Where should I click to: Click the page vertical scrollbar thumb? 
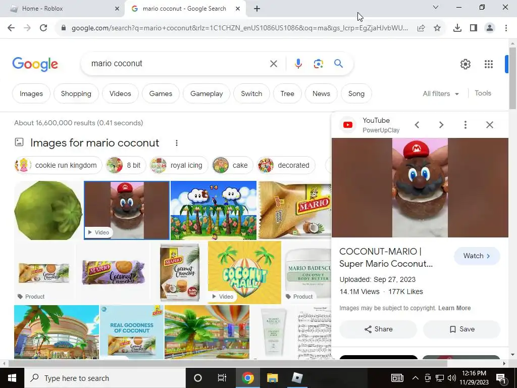[x=512, y=78]
